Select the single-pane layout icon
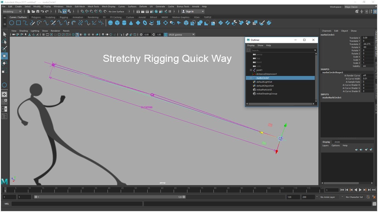378x212 pixels. tap(4, 95)
